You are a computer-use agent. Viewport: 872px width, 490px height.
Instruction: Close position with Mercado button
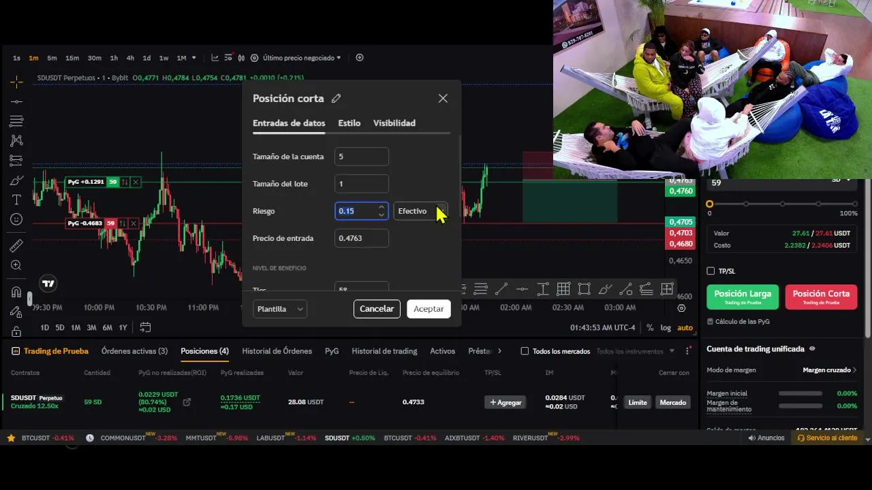(672, 402)
